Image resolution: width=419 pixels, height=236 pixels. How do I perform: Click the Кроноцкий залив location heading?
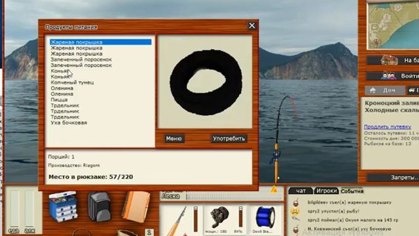[392, 103]
